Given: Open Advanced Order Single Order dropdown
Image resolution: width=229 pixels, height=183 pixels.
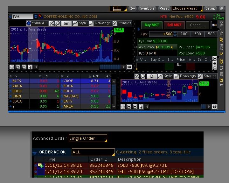Looking at the screenshot, I should point(88,138).
